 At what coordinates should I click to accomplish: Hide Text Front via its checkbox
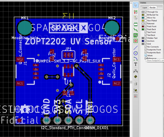click(x=146, y=32)
